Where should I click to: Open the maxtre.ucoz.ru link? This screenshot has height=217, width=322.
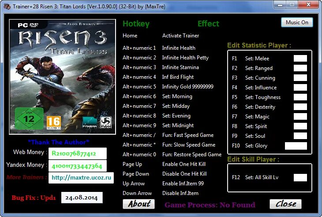[x=81, y=178]
